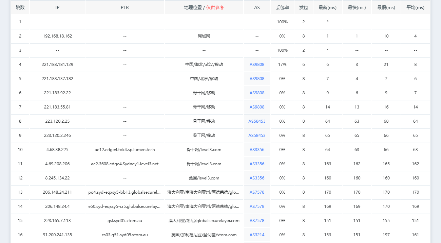The height and width of the screenshot is (243, 441).
Task: Click PTR ae12.edge4.tok4.sp.lumen.tech cell
Action: coord(125,150)
